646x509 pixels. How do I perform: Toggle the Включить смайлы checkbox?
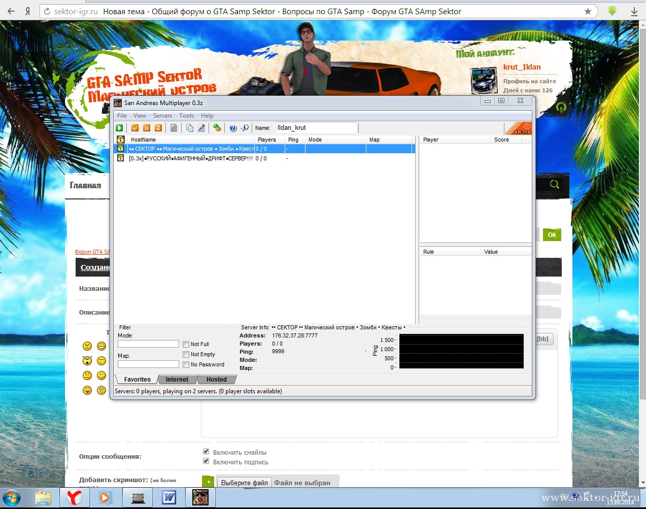pos(206,451)
